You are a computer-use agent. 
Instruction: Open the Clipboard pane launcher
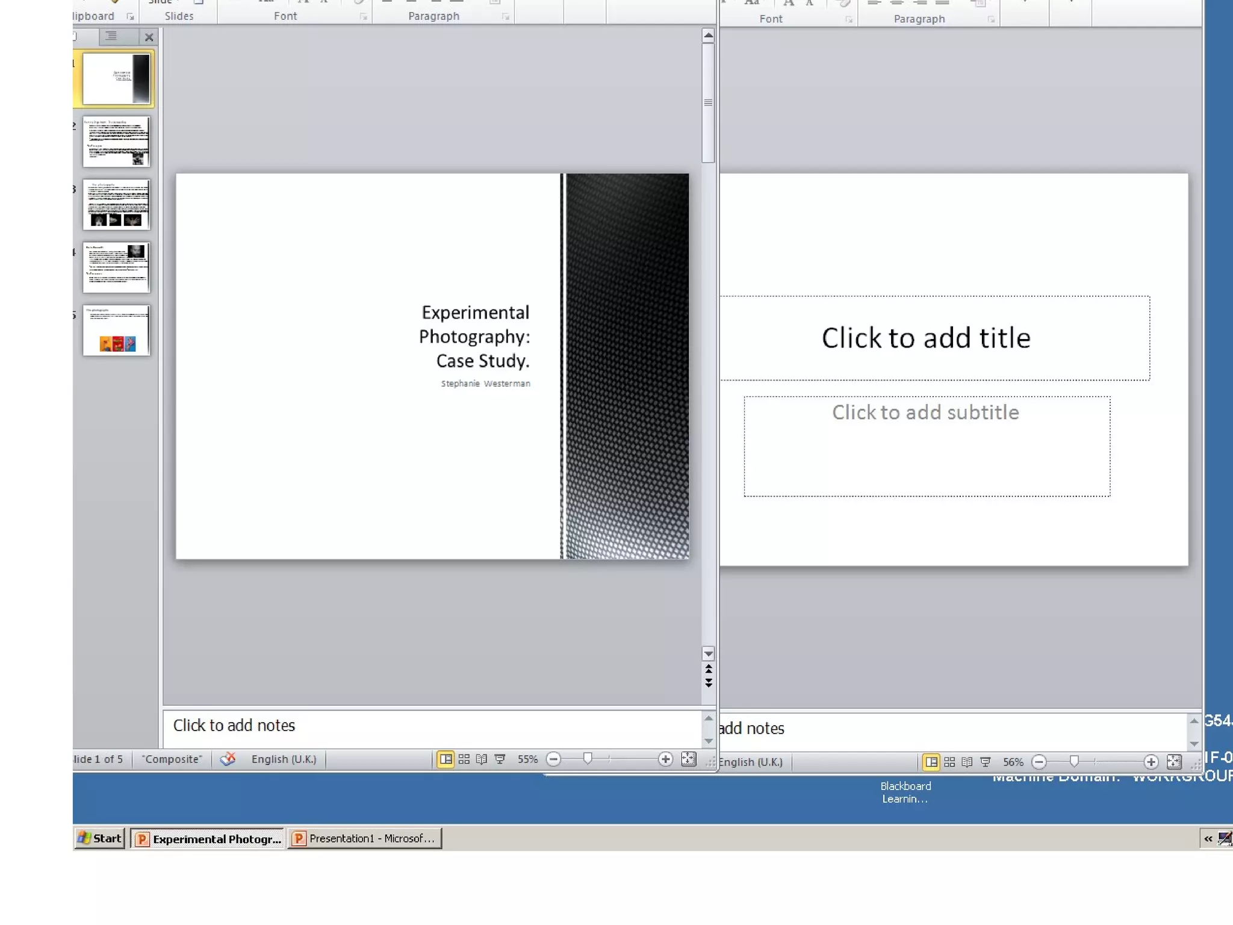coord(130,17)
